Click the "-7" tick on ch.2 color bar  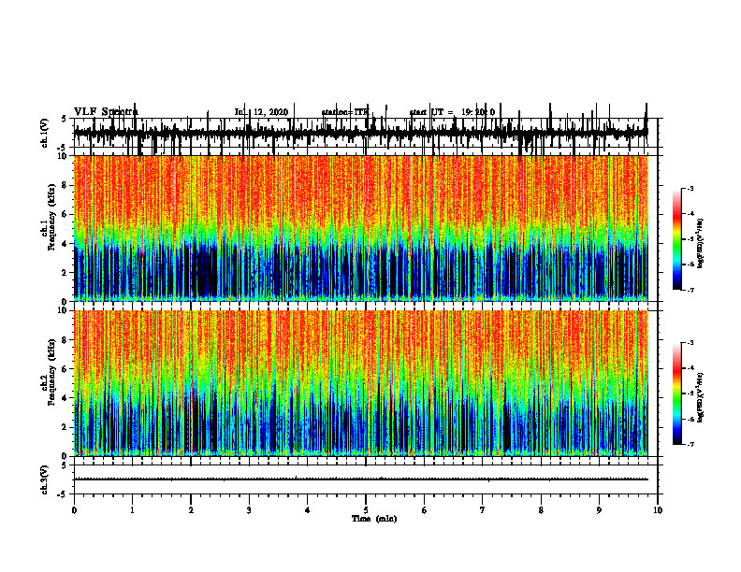(690, 445)
